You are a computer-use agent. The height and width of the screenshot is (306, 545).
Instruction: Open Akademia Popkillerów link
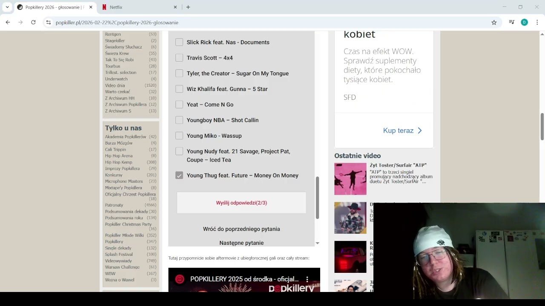(126, 136)
